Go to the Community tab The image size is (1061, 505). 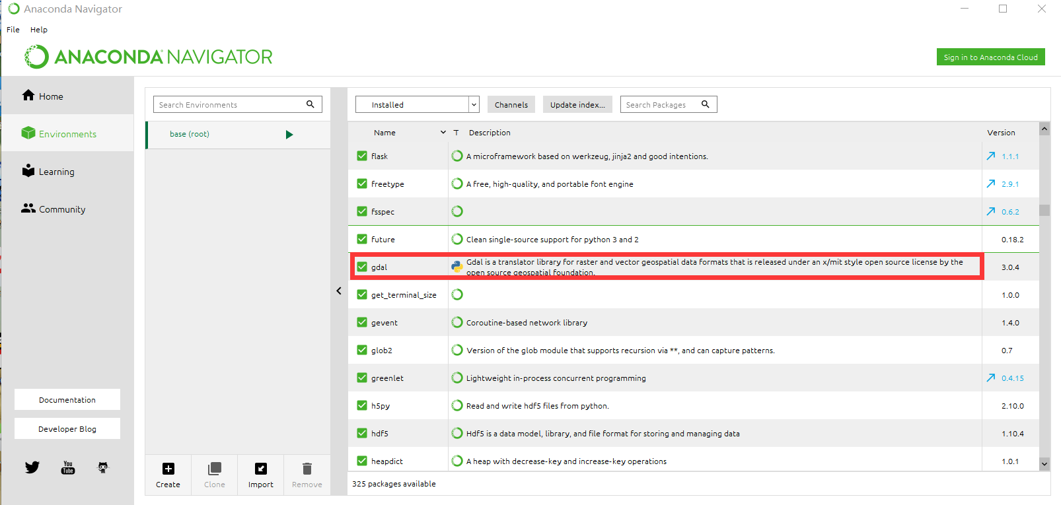pos(67,209)
